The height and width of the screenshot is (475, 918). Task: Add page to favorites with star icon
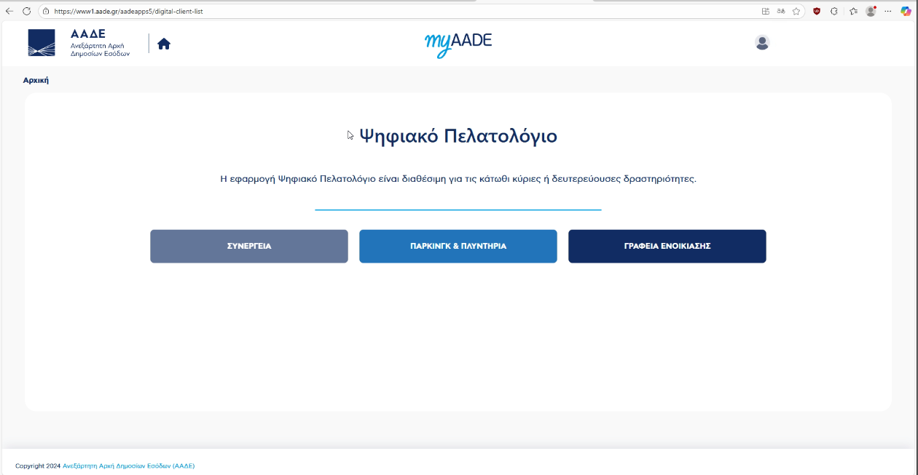click(796, 11)
